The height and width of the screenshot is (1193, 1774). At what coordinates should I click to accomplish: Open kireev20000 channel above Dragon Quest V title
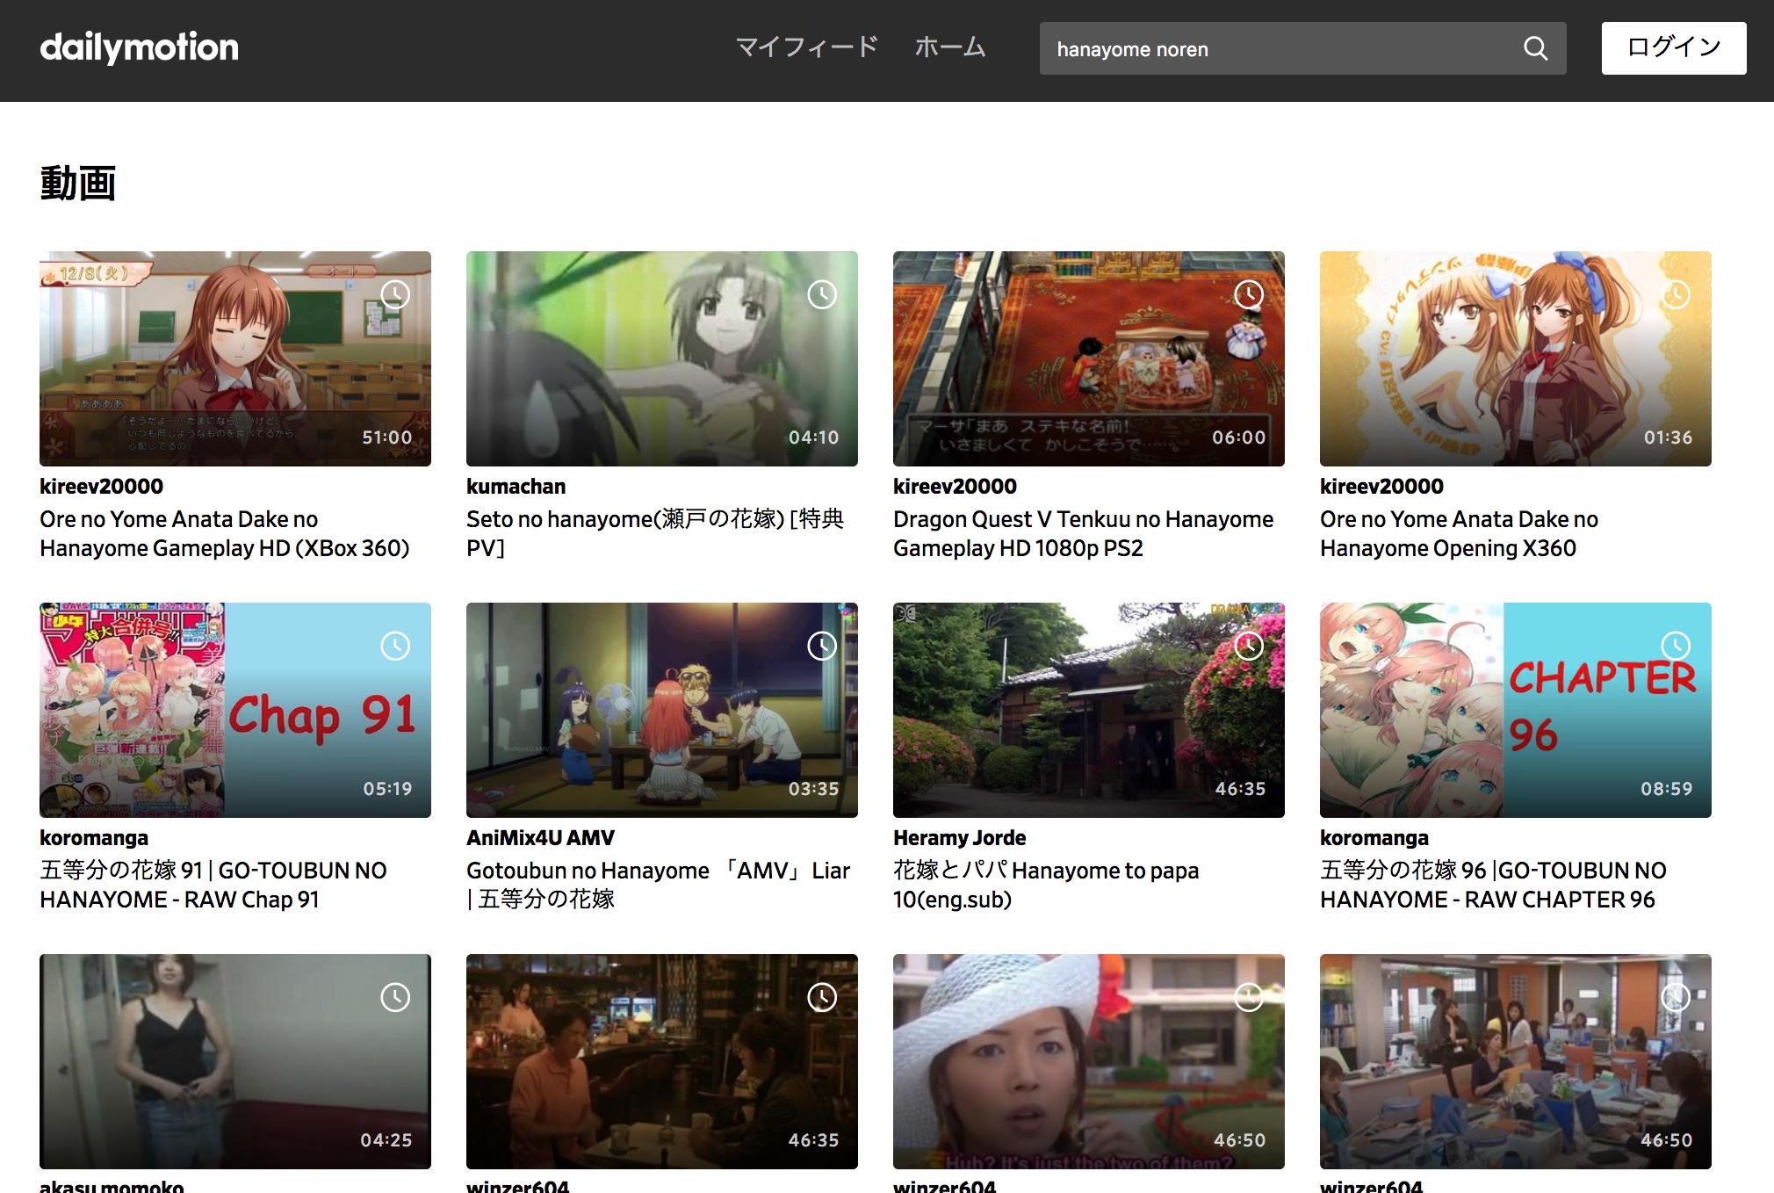(955, 487)
